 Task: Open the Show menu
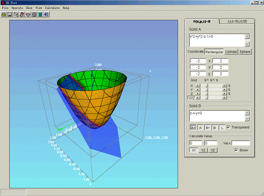29,8
